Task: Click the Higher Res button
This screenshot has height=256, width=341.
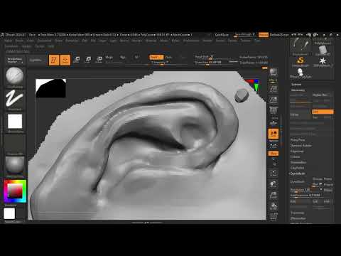Action: coord(323,95)
